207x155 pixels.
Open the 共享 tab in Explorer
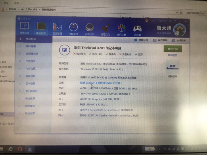point(6,3)
